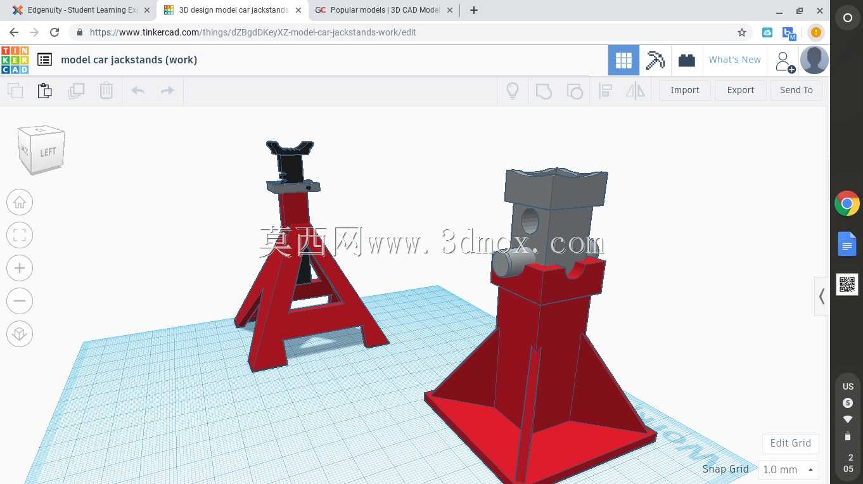Click the Group shapes icon
The height and width of the screenshot is (484, 863).
(x=544, y=91)
